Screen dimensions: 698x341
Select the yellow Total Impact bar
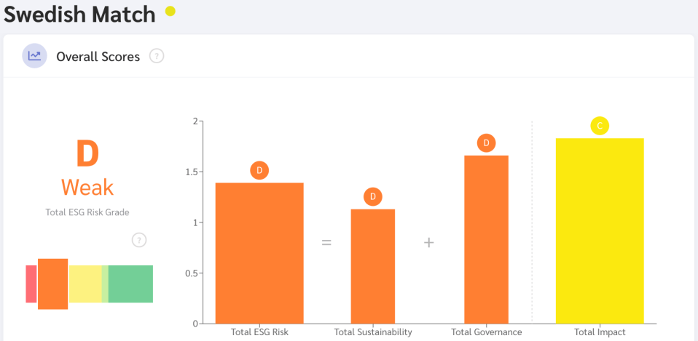coord(600,230)
